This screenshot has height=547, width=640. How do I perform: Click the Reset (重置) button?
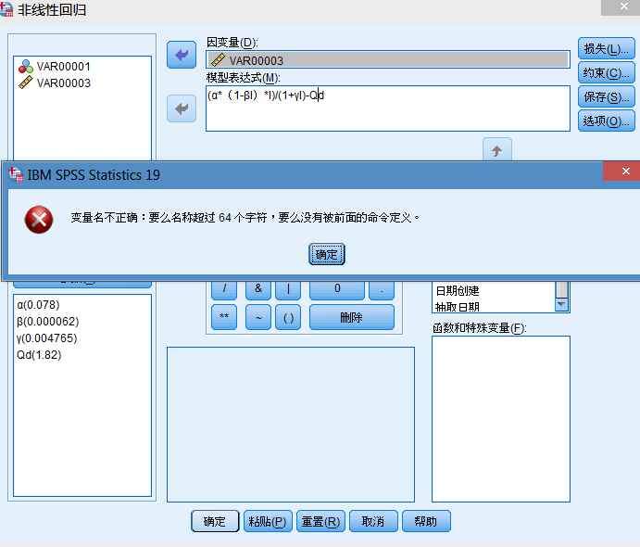[320, 521]
